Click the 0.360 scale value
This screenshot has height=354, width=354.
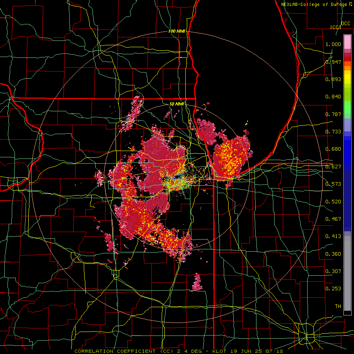(333, 254)
